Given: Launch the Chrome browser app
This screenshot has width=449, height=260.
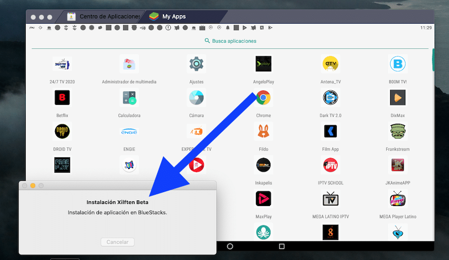Looking at the screenshot, I should [263, 98].
